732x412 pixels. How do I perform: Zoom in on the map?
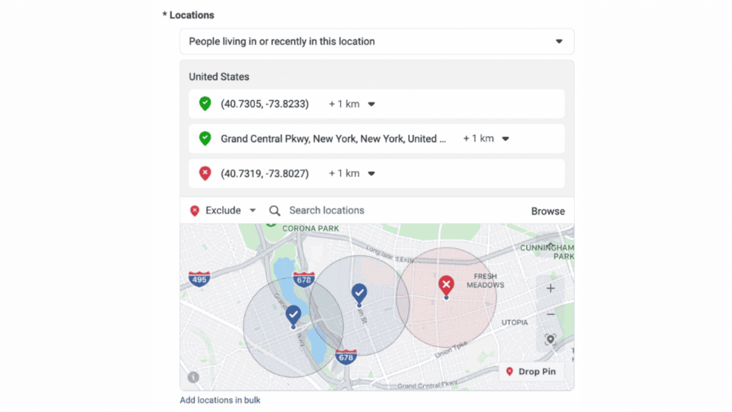[x=550, y=289]
